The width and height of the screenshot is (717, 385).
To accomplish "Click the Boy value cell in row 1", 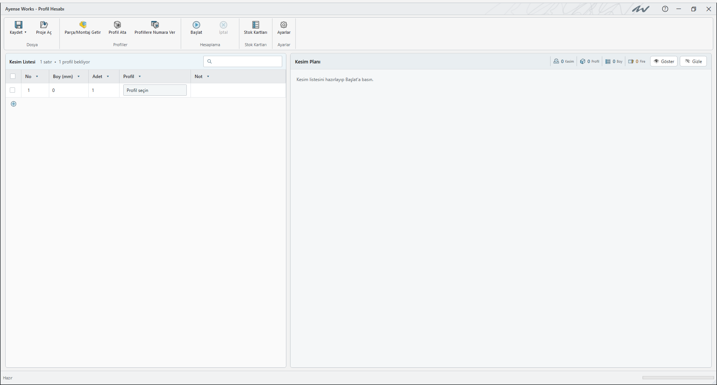I will coord(69,90).
